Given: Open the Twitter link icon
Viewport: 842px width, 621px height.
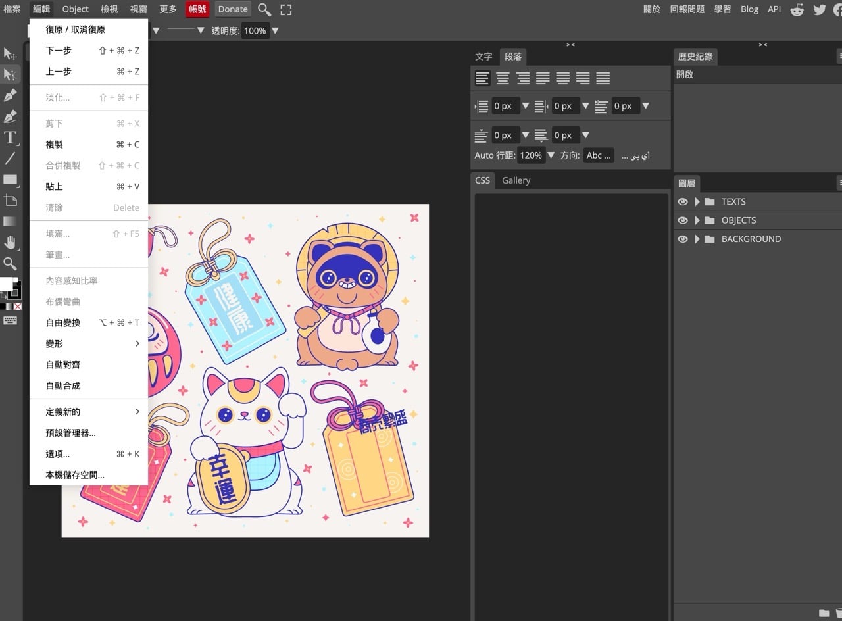Looking at the screenshot, I should (x=820, y=9).
